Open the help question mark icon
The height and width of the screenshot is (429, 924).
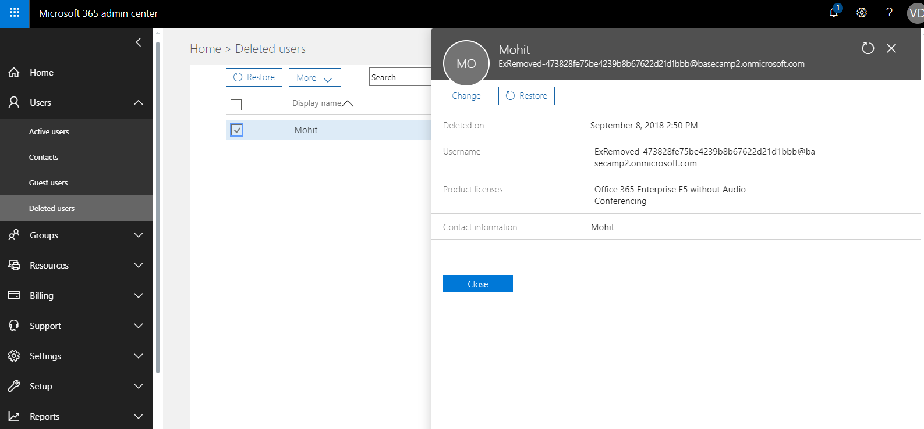tap(889, 13)
